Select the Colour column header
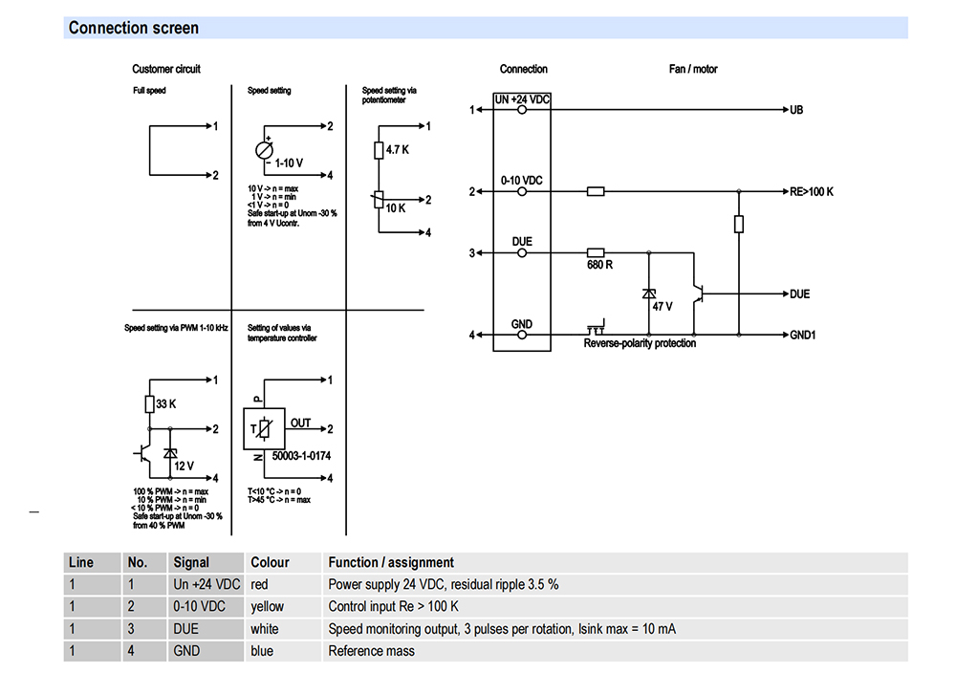 (x=270, y=562)
